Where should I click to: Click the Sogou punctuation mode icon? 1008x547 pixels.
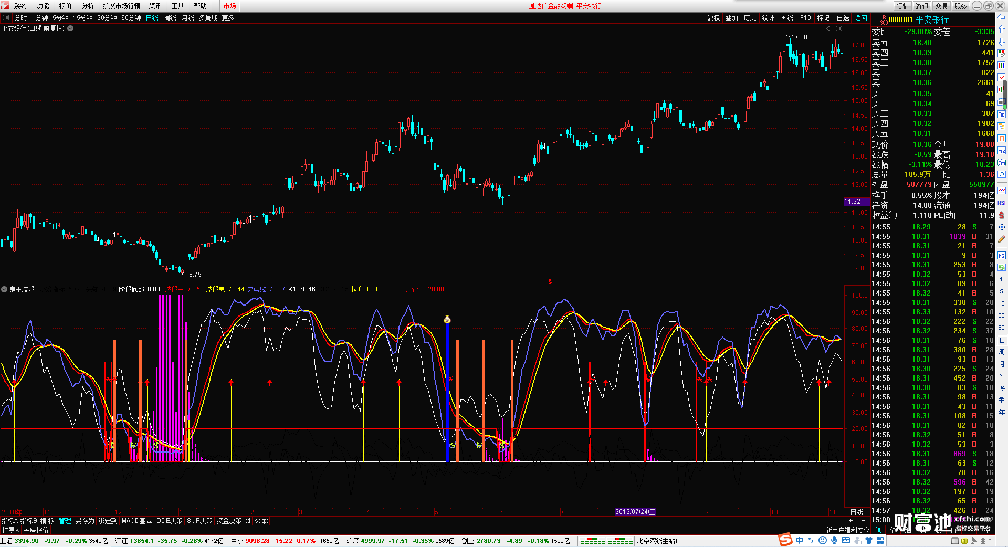click(x=811, y=540)
